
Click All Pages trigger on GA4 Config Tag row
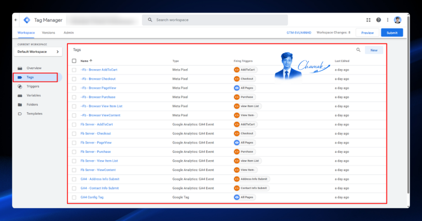(245, 198)
